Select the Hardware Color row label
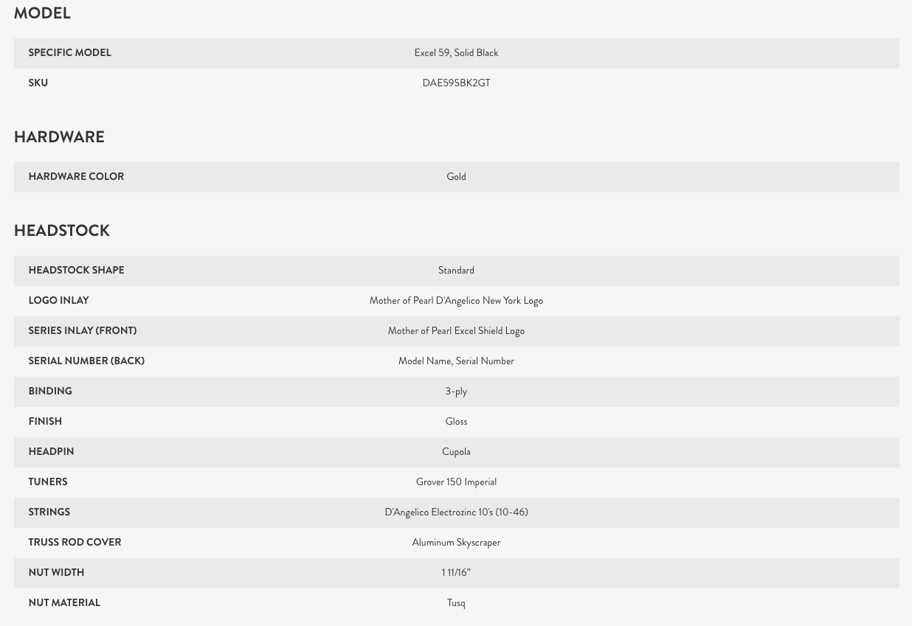Image resolution: width=912 pixels, height=626 pixels. tap(76, 177)
